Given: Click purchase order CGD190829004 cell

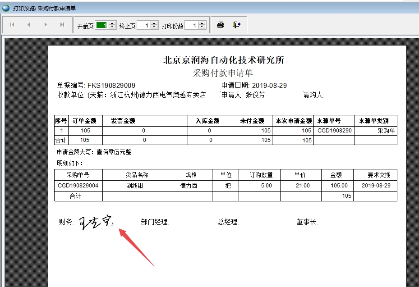Looking at the screenshot, I should 78,186.
